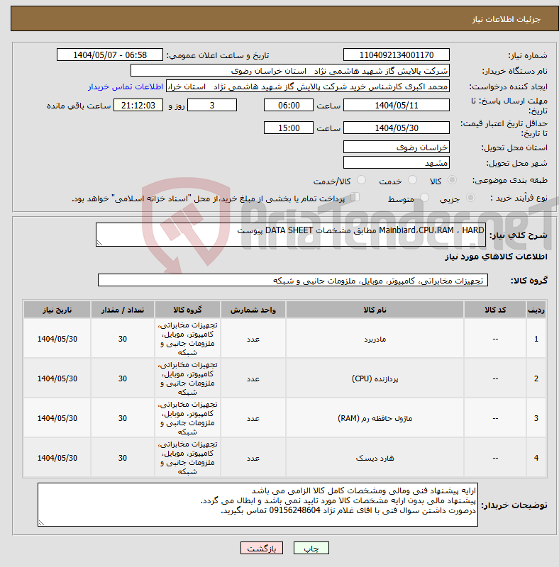This screenshot has width=559, height=567.
Task: Click the نام کالا column header
Action: tap(375, 310)
